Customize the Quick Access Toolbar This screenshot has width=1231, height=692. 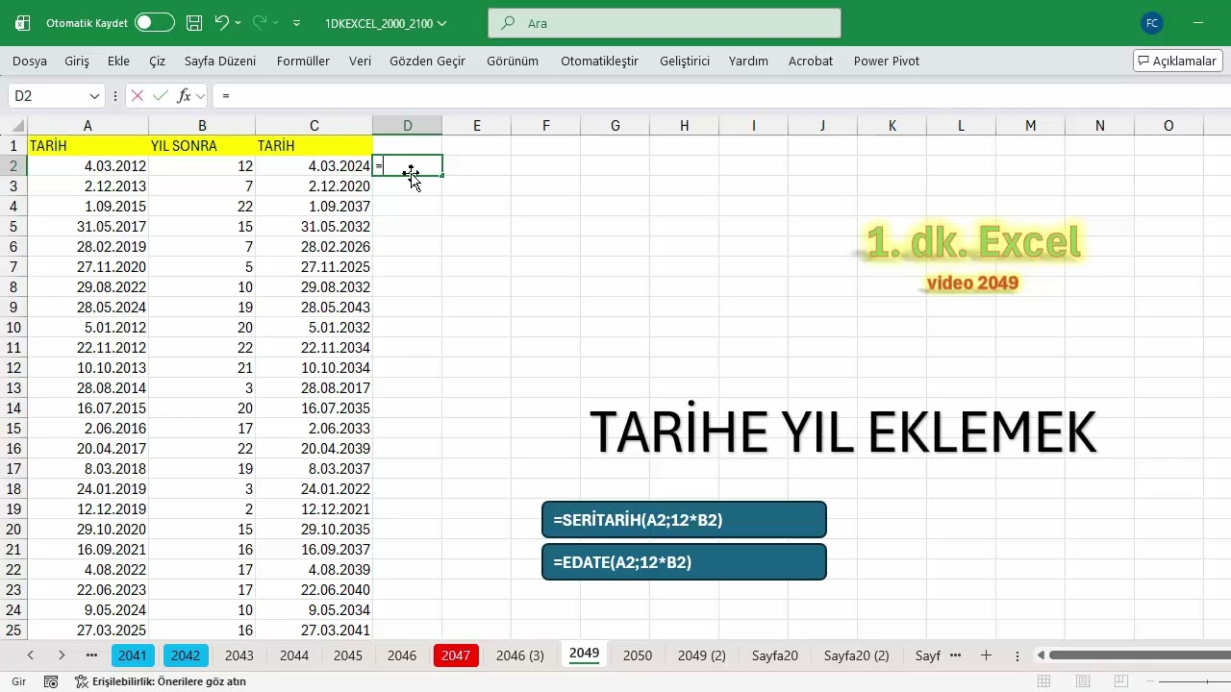[296, 22]
